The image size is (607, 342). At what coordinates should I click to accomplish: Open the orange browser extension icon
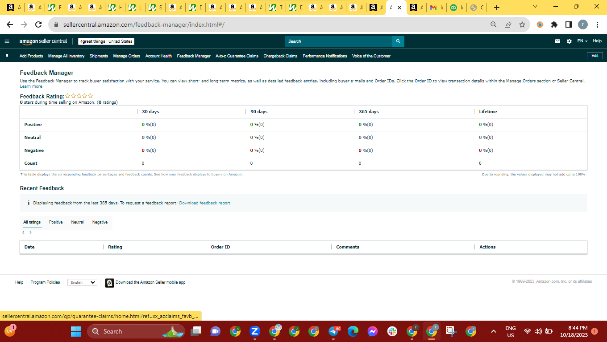[540, 25]
